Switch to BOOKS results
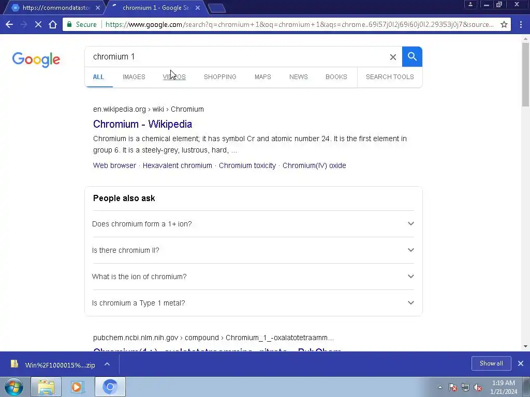The image size is (530, 397). click(x=336, y=77)
